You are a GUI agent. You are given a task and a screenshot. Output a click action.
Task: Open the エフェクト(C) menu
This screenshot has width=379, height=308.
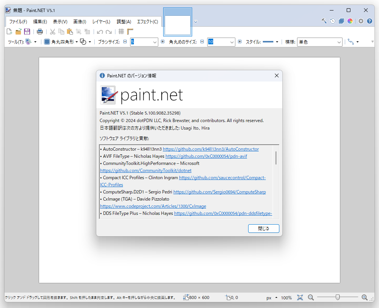coord(147,21)
